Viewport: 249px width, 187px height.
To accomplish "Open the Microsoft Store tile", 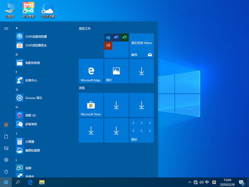I will tap(91, 105).
